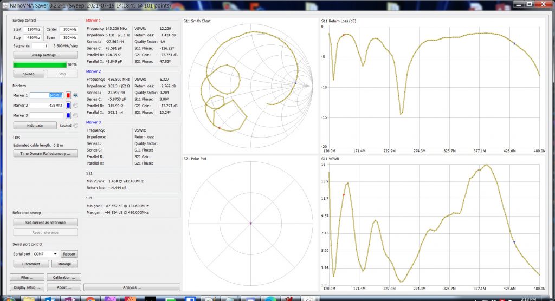Click Marker 2 blue color swatch
The image size is (555, 301).
68,105
